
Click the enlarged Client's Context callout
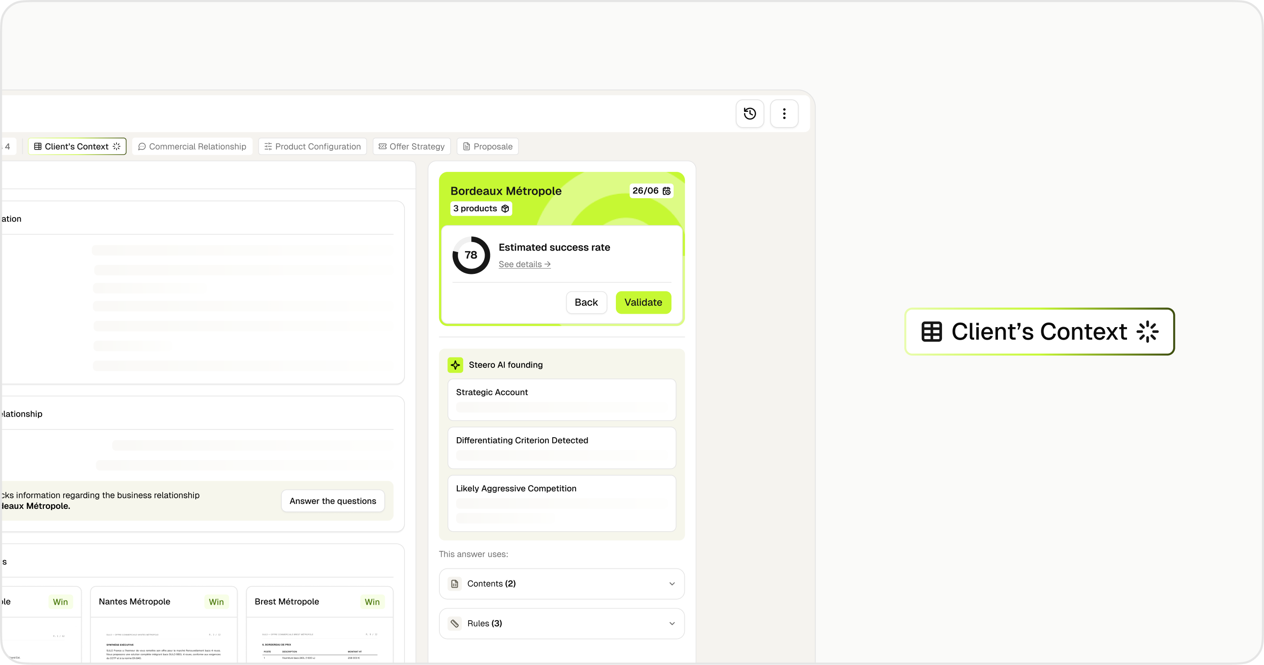(1039, 332)
